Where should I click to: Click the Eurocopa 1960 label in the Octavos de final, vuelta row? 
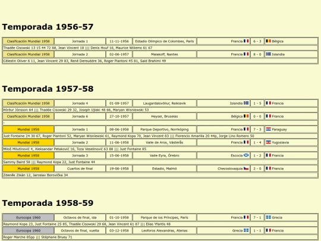29,230
